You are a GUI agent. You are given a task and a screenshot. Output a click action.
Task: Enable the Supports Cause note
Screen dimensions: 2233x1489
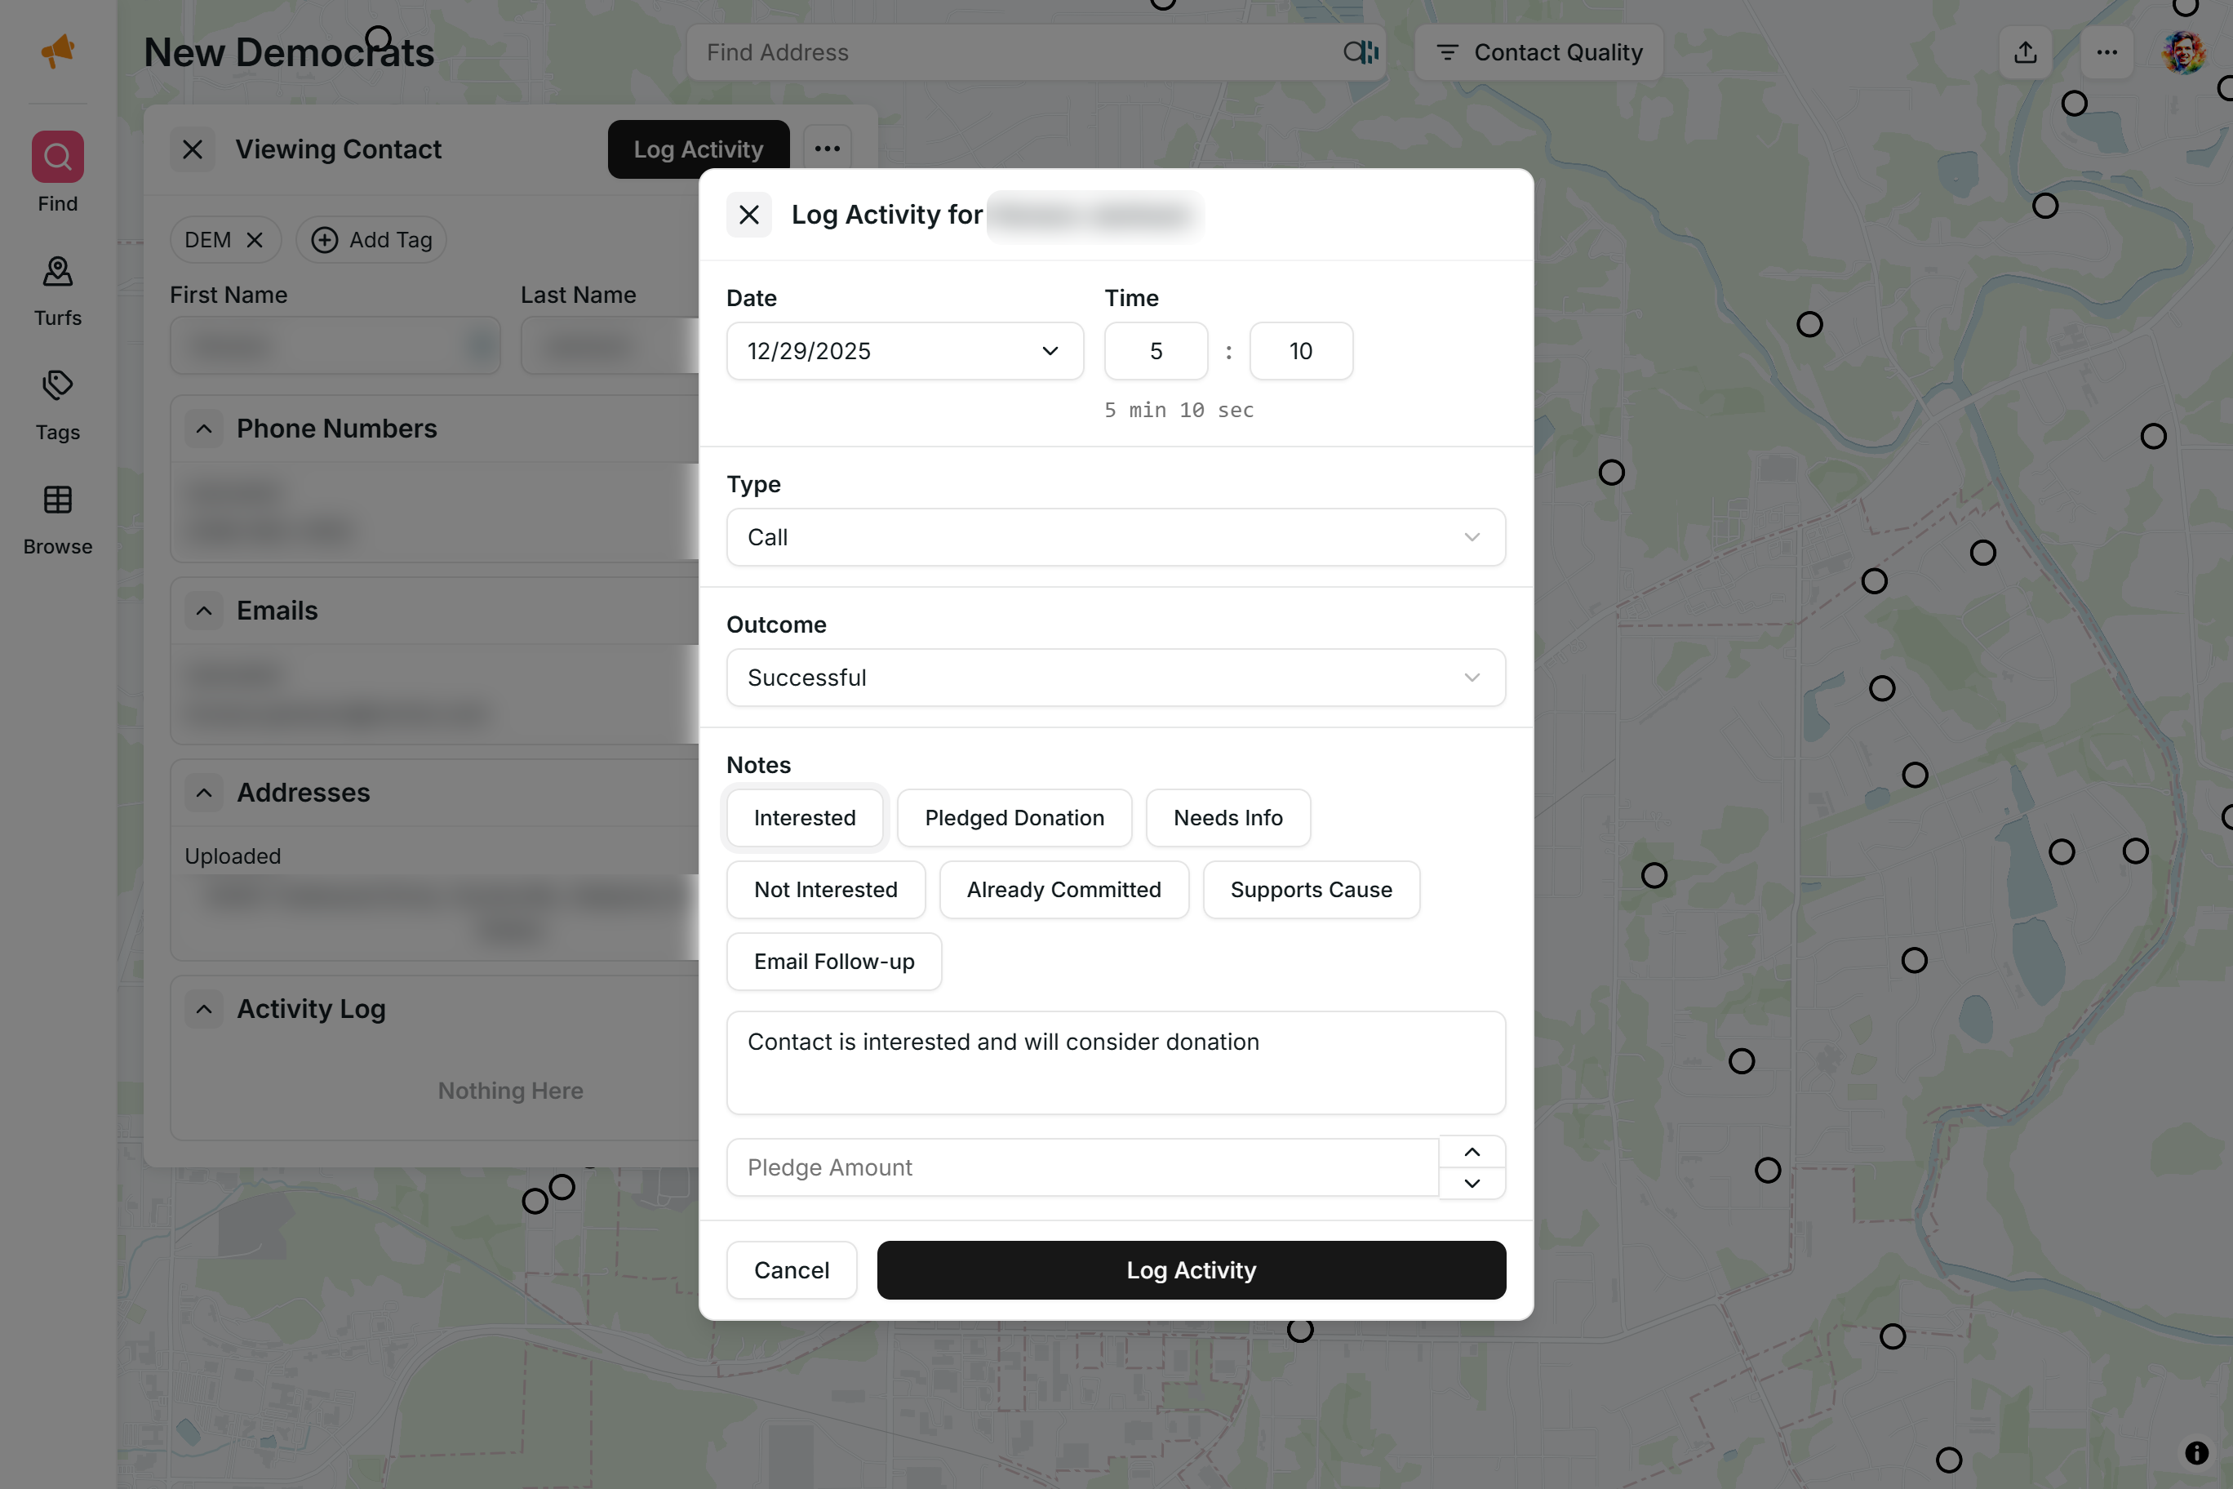point(1311,890)
